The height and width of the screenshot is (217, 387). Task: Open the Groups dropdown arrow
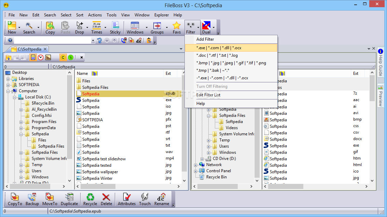click(x=167, y=27)
